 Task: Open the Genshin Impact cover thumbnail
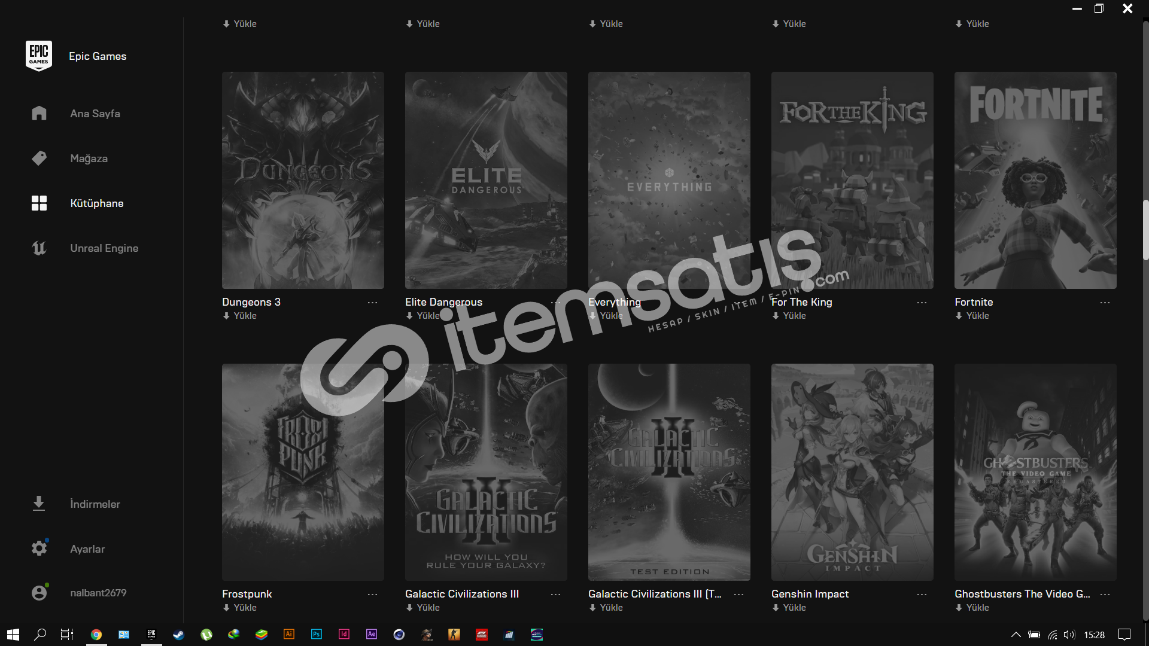click(x=852, y=472)
